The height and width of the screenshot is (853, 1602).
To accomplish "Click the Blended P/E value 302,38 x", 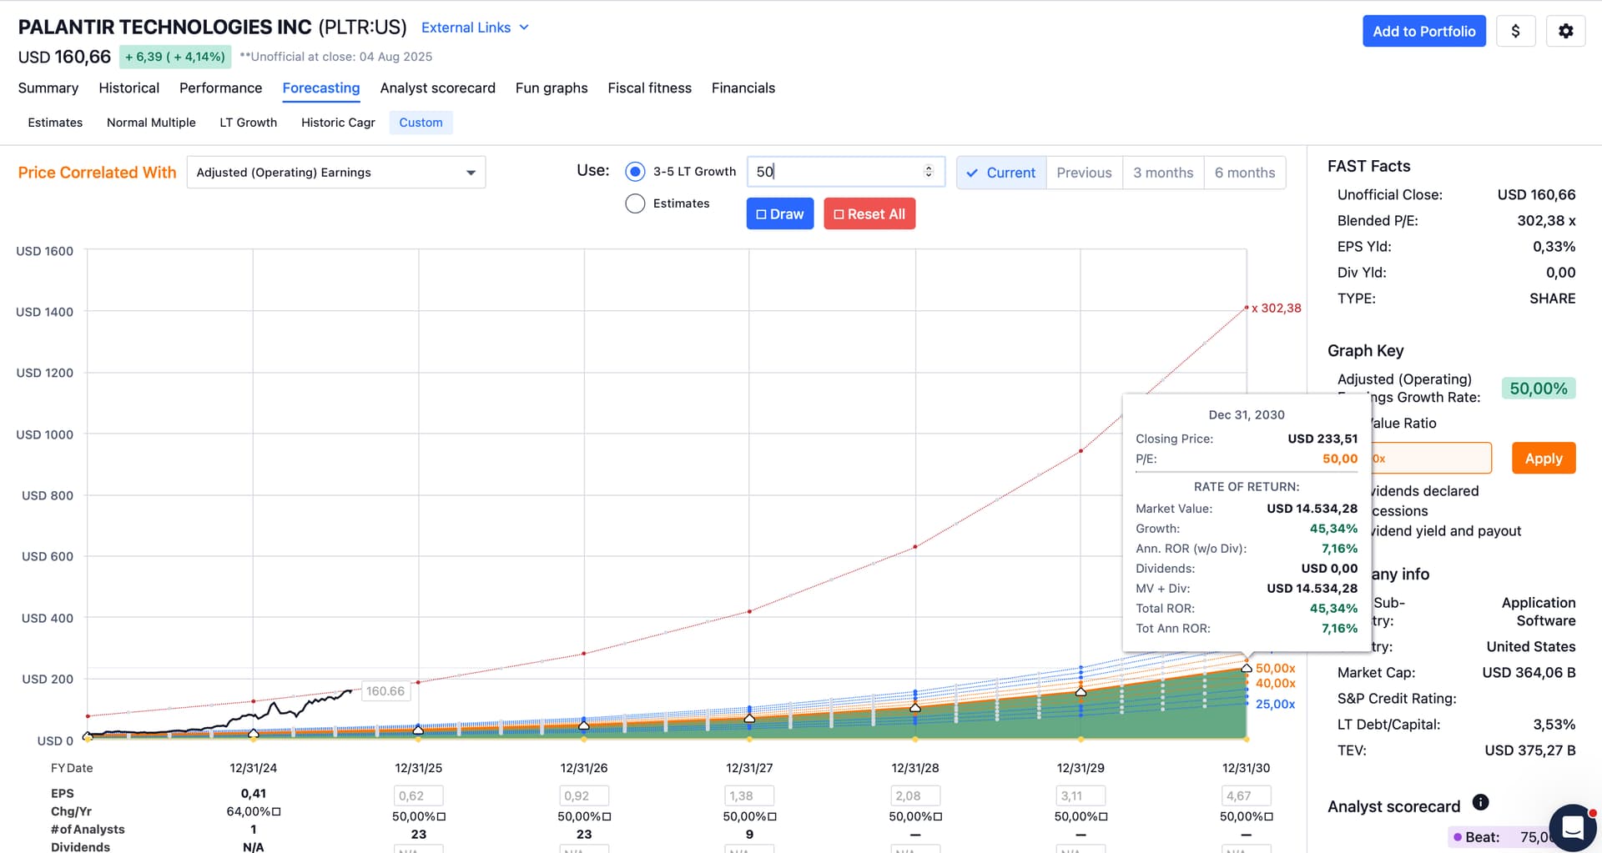I will tap(1546, 220).
